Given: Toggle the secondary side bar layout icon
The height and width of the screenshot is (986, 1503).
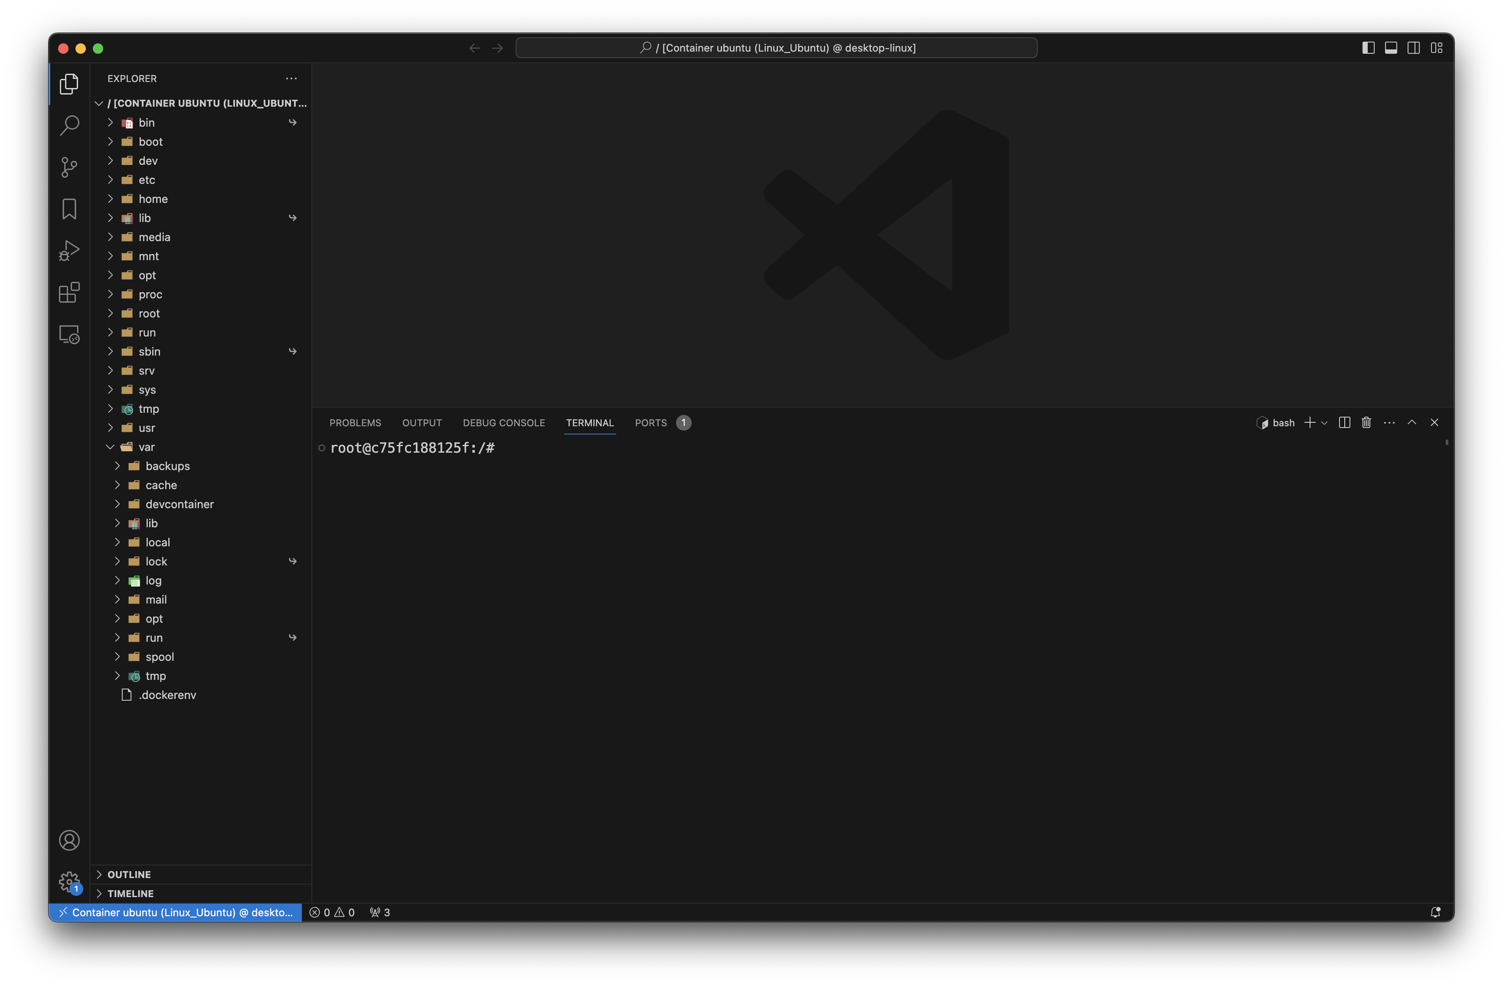Looking at the screenshot, I should click(x=1413, y=48).
